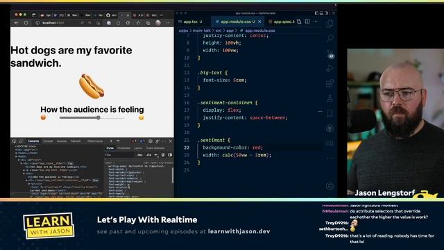Select the Styles pane tab
The image size is (444, 250).
click(x=110, y=148)
